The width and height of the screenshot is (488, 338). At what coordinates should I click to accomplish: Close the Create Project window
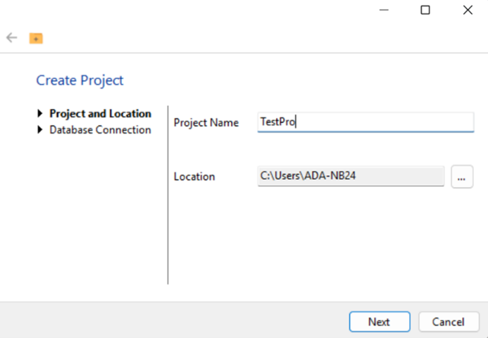(x=468, y=11)
